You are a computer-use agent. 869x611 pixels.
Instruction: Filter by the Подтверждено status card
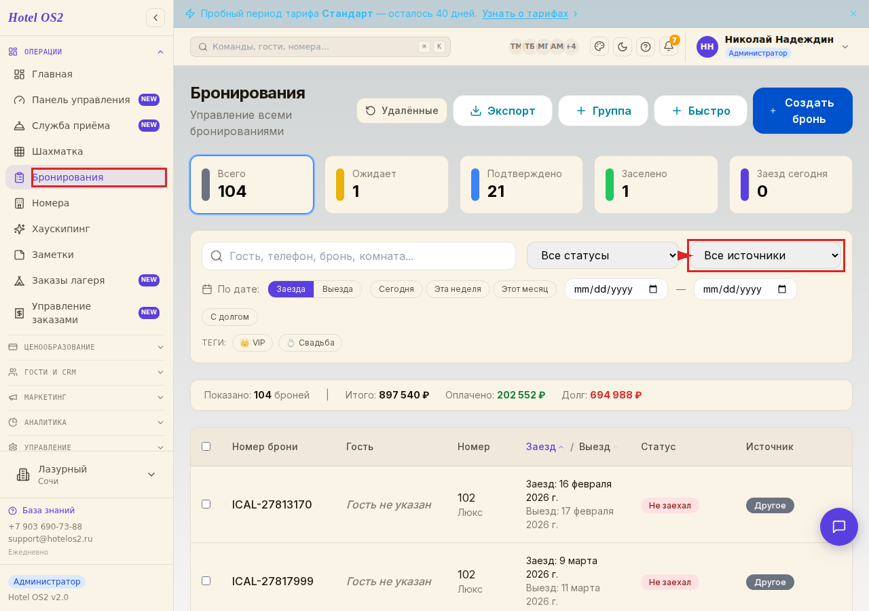(521, 185)
